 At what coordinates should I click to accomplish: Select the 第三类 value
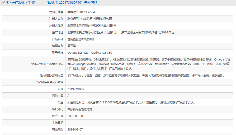click(x=72, y=46)
